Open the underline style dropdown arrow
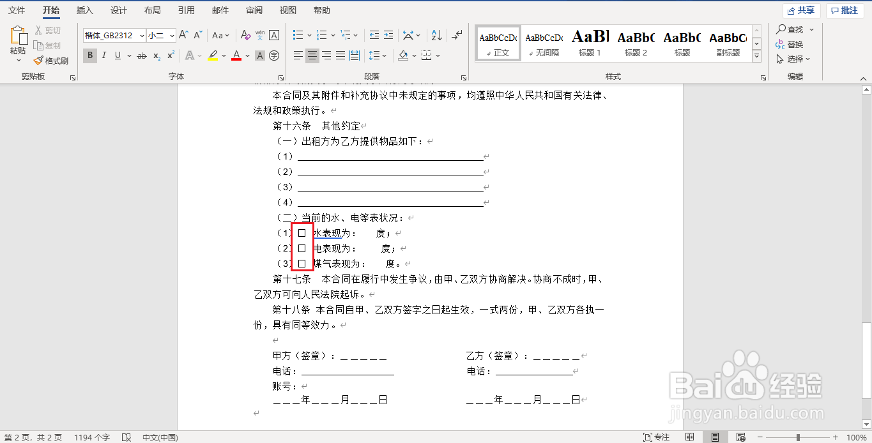Screen dimensions: 872x443 [128, 56]
